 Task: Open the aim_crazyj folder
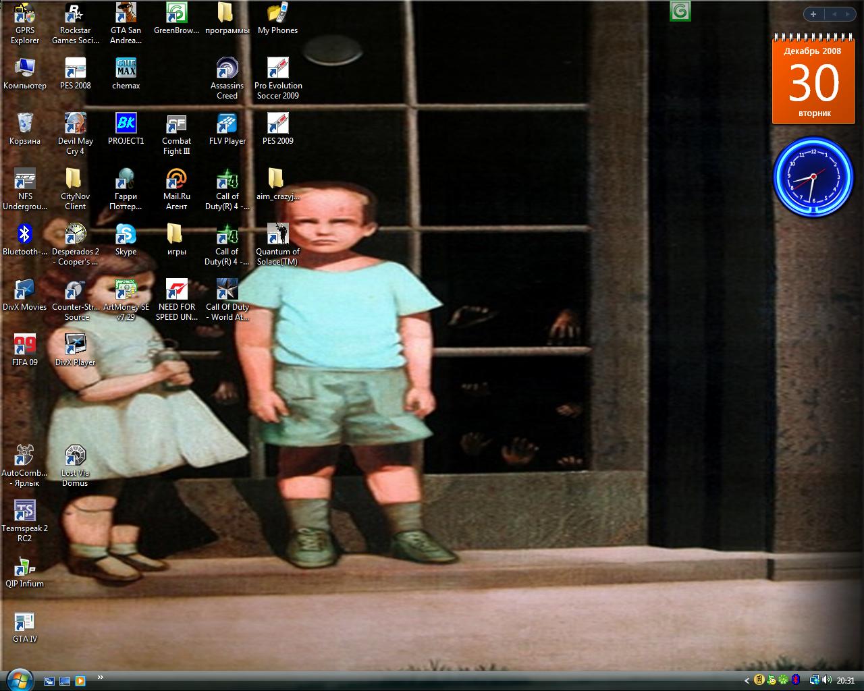click(x=277, y=184)
